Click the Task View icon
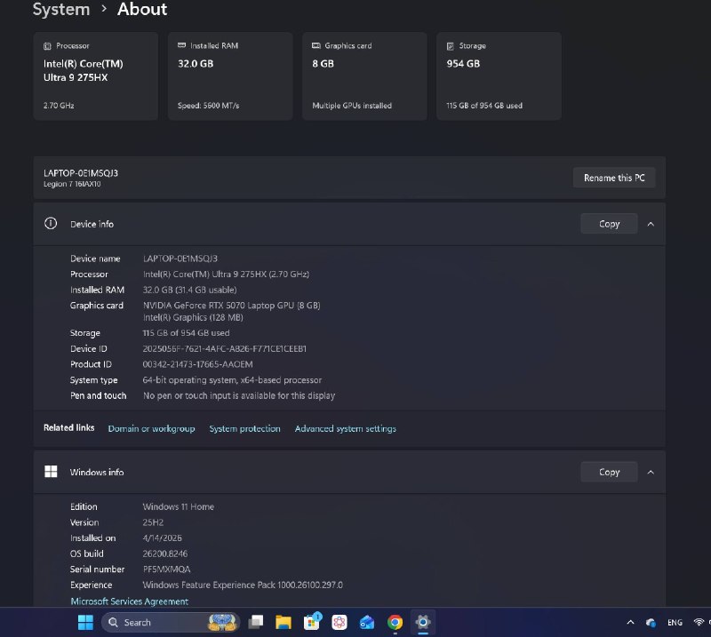Screen dimensions: 711x637 pos(255,622)
